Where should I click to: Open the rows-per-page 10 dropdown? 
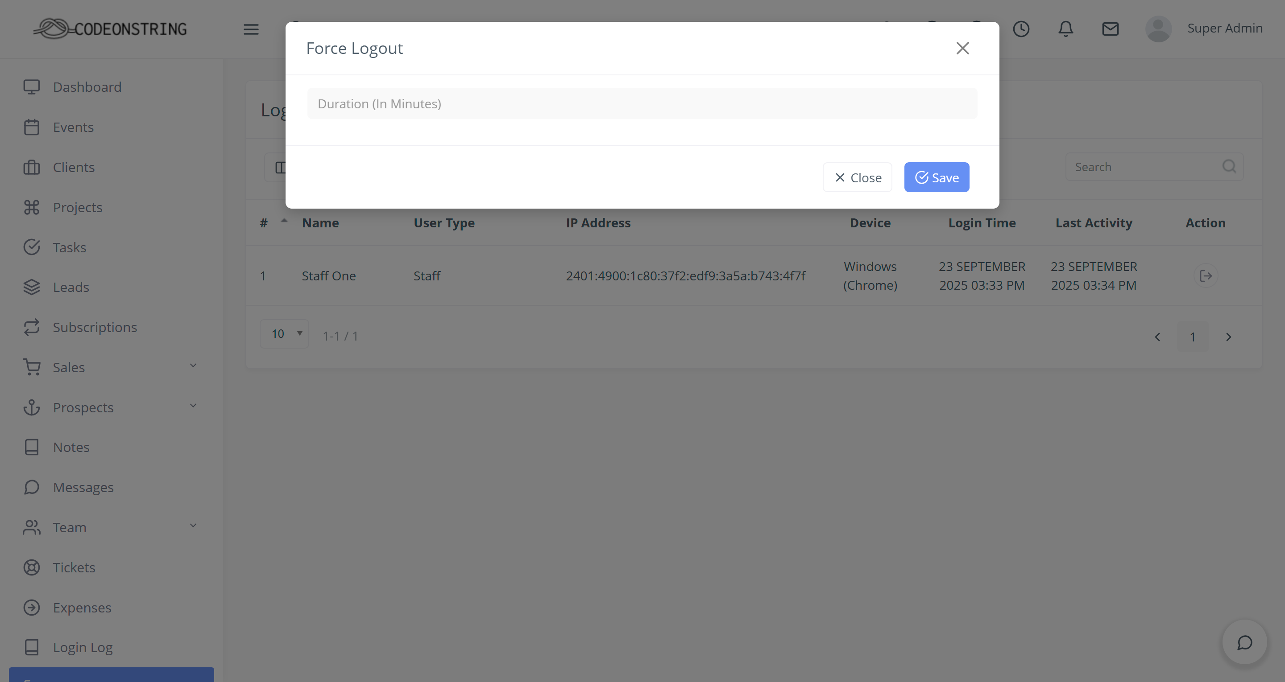[x=284, y=333]
